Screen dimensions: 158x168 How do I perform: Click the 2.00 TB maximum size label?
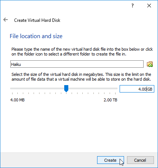coord(110,100)
